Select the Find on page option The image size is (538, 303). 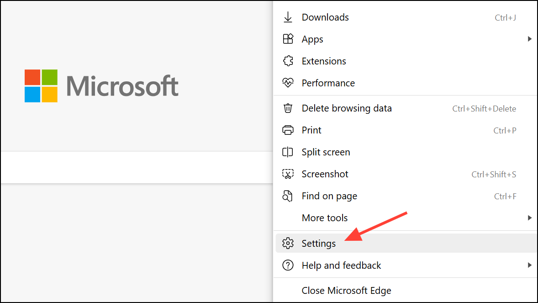[x=329, y=196]
